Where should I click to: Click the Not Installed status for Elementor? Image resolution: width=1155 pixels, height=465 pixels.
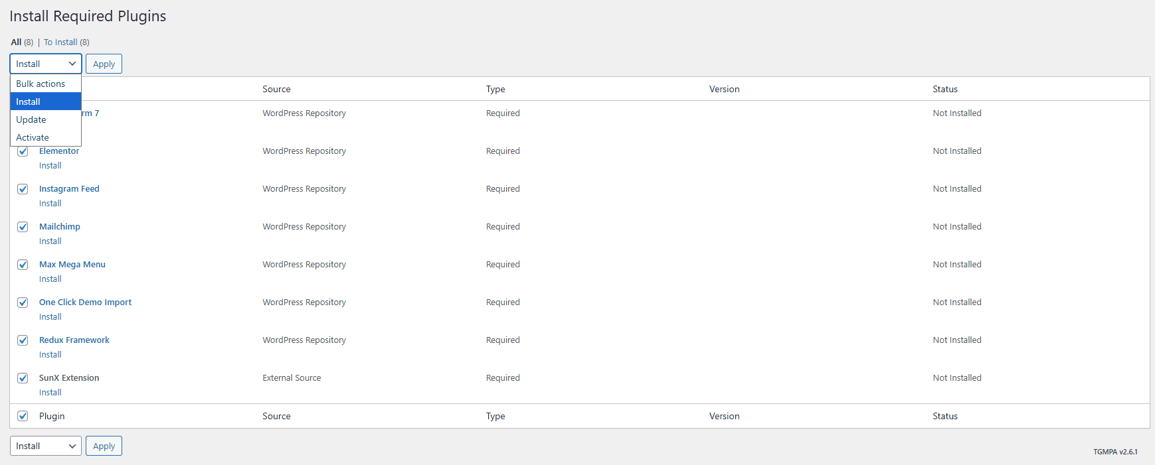pyautogui.click(x=957, y=151)
